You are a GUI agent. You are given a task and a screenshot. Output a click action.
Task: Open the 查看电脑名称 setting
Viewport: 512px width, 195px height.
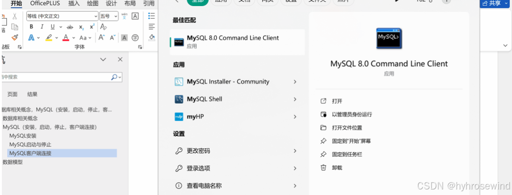tap(237, 186)
